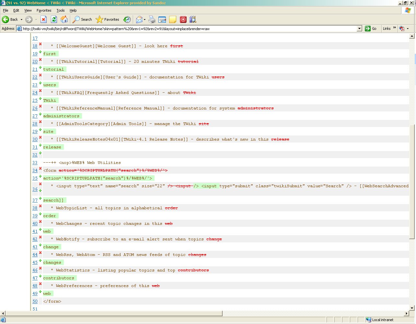Viewport: 416px width, 324px height.
Task: Open the History toolbar icon
Action: coord(127,19)
